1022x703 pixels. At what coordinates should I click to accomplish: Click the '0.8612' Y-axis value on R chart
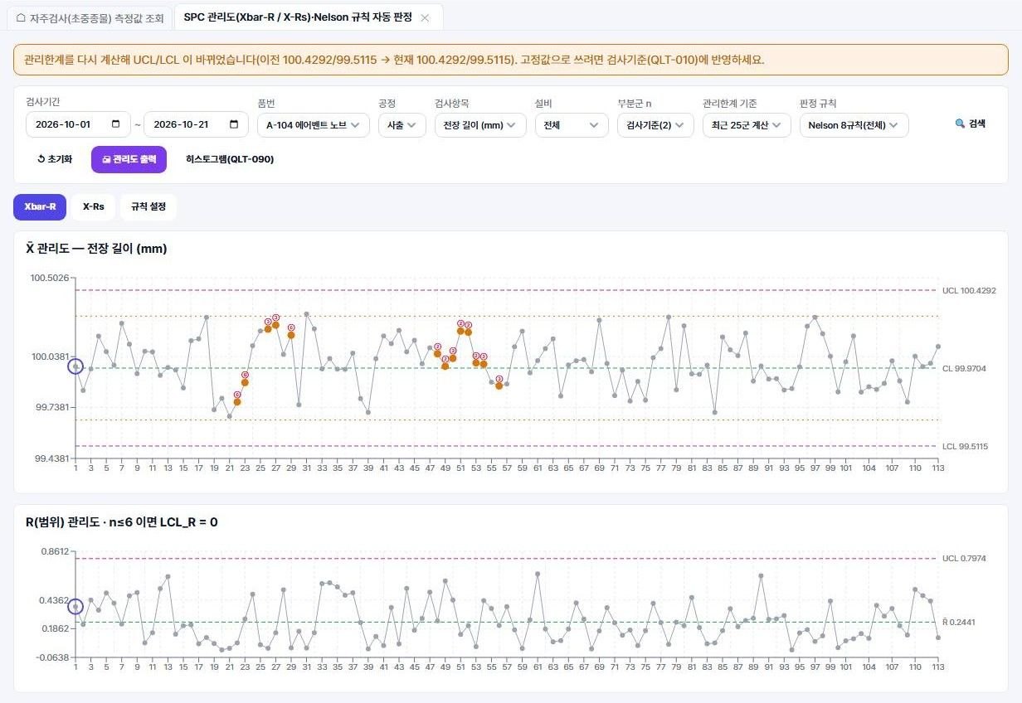(54, 551)
